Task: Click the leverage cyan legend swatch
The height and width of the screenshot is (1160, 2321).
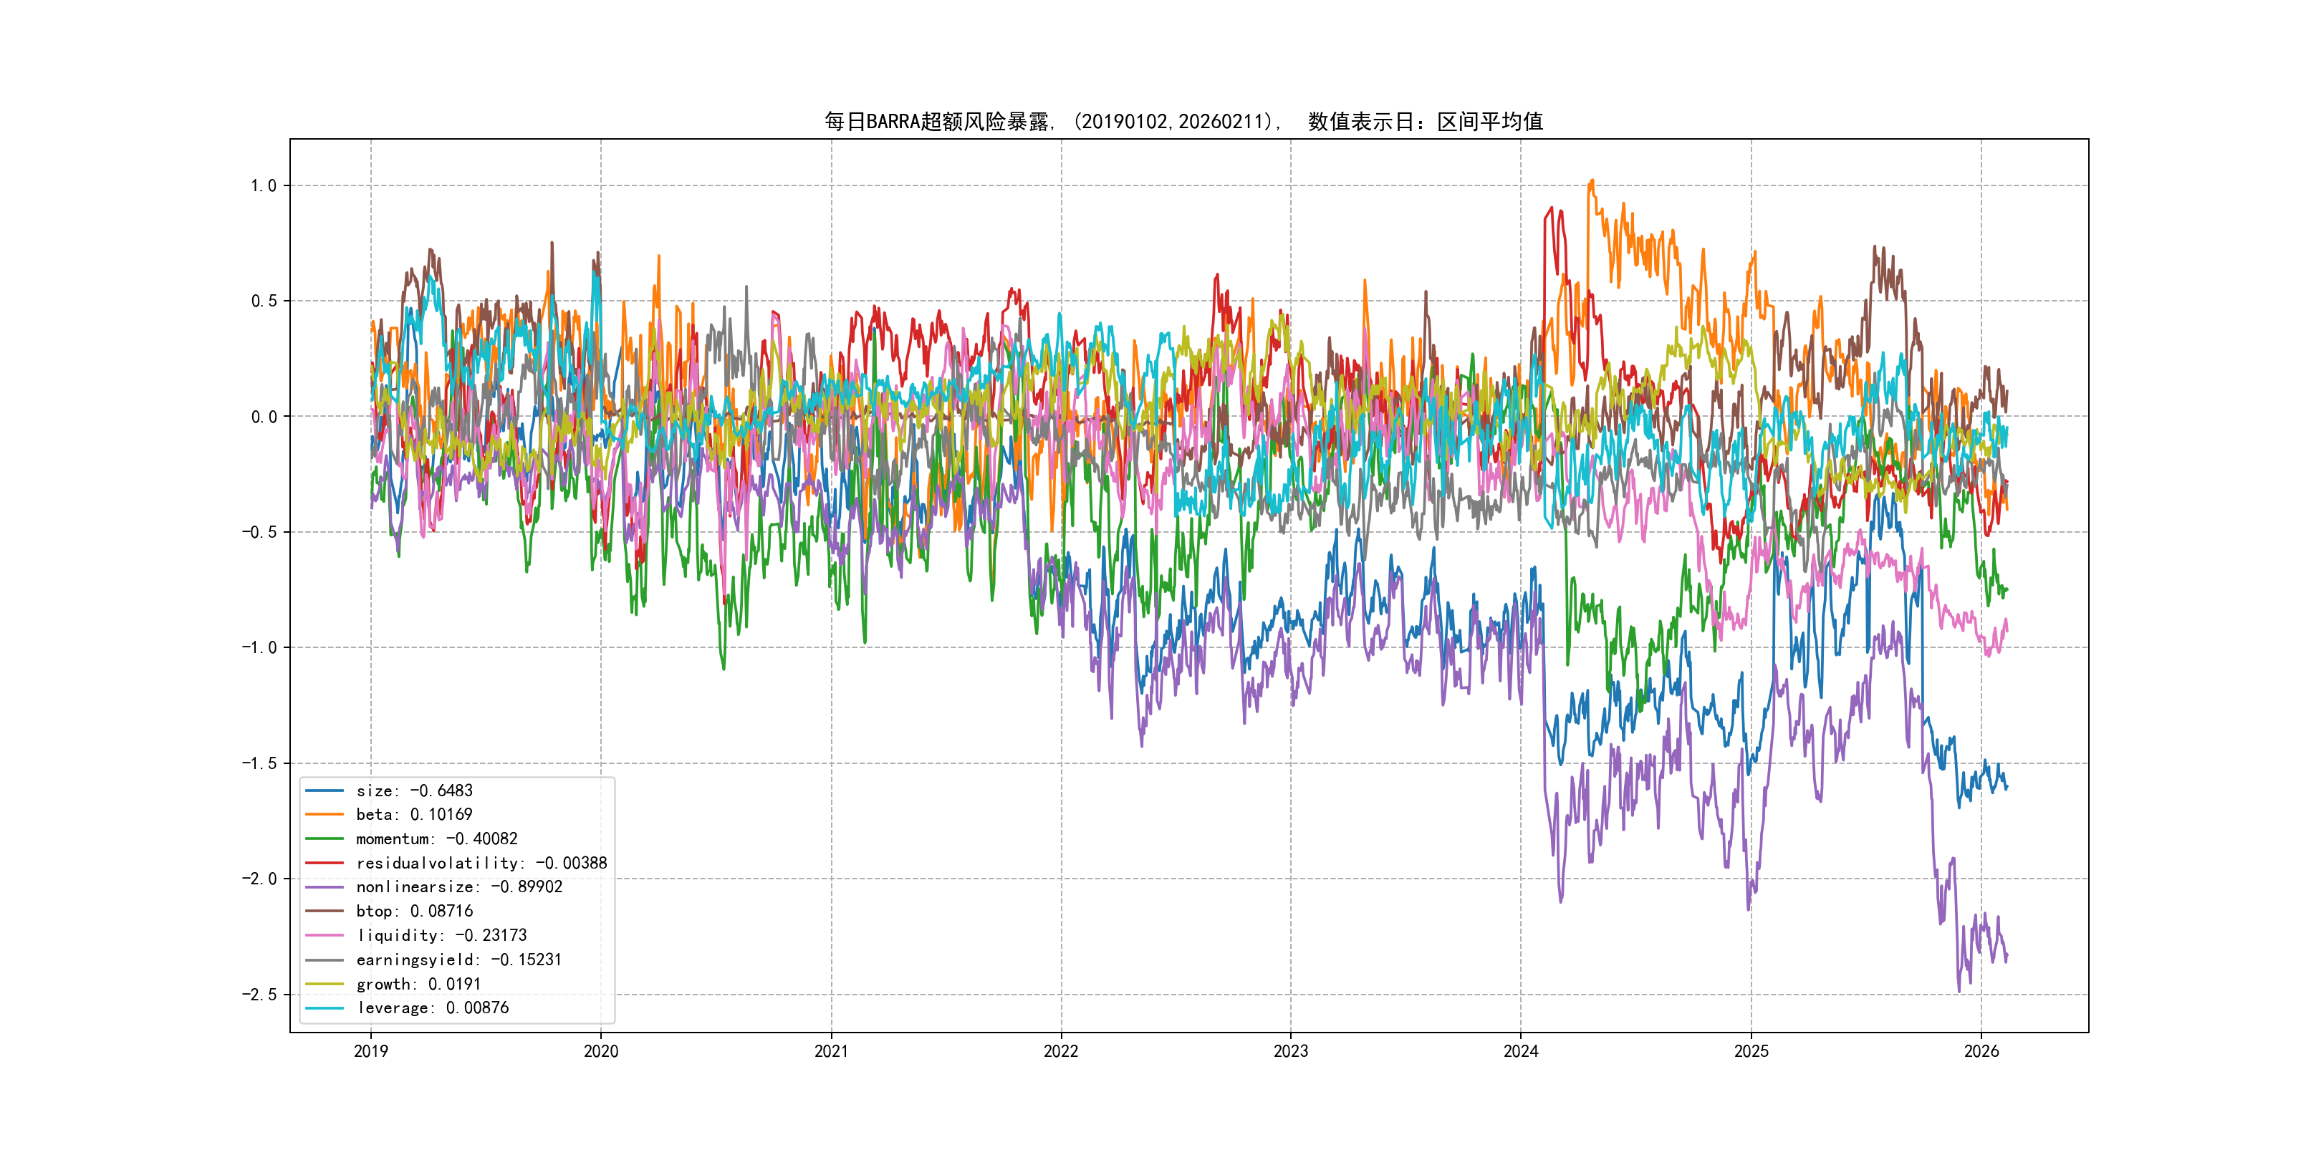Action: (325, 1007)
